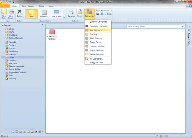This screenshot has width=192, height=138.
Task: Open the Outbox folder
Action: tap(10, 60)
